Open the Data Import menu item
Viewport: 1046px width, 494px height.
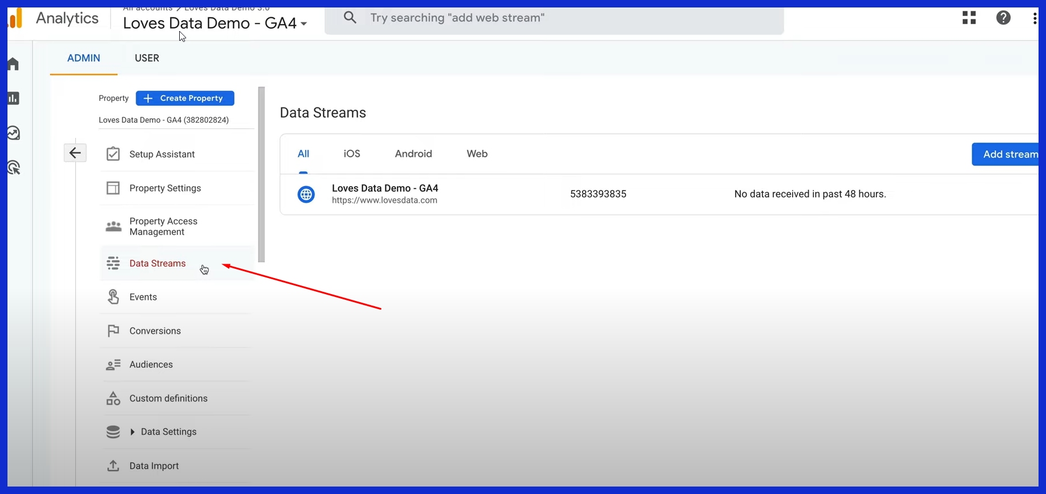[x=154, y=466]
